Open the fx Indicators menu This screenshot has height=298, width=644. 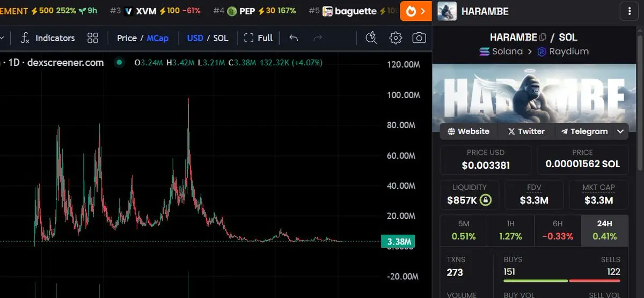point(48,38)
